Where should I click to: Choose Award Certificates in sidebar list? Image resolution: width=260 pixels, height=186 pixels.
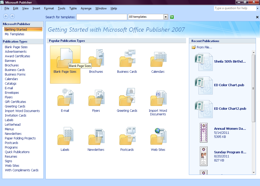(x=18, y=56)
